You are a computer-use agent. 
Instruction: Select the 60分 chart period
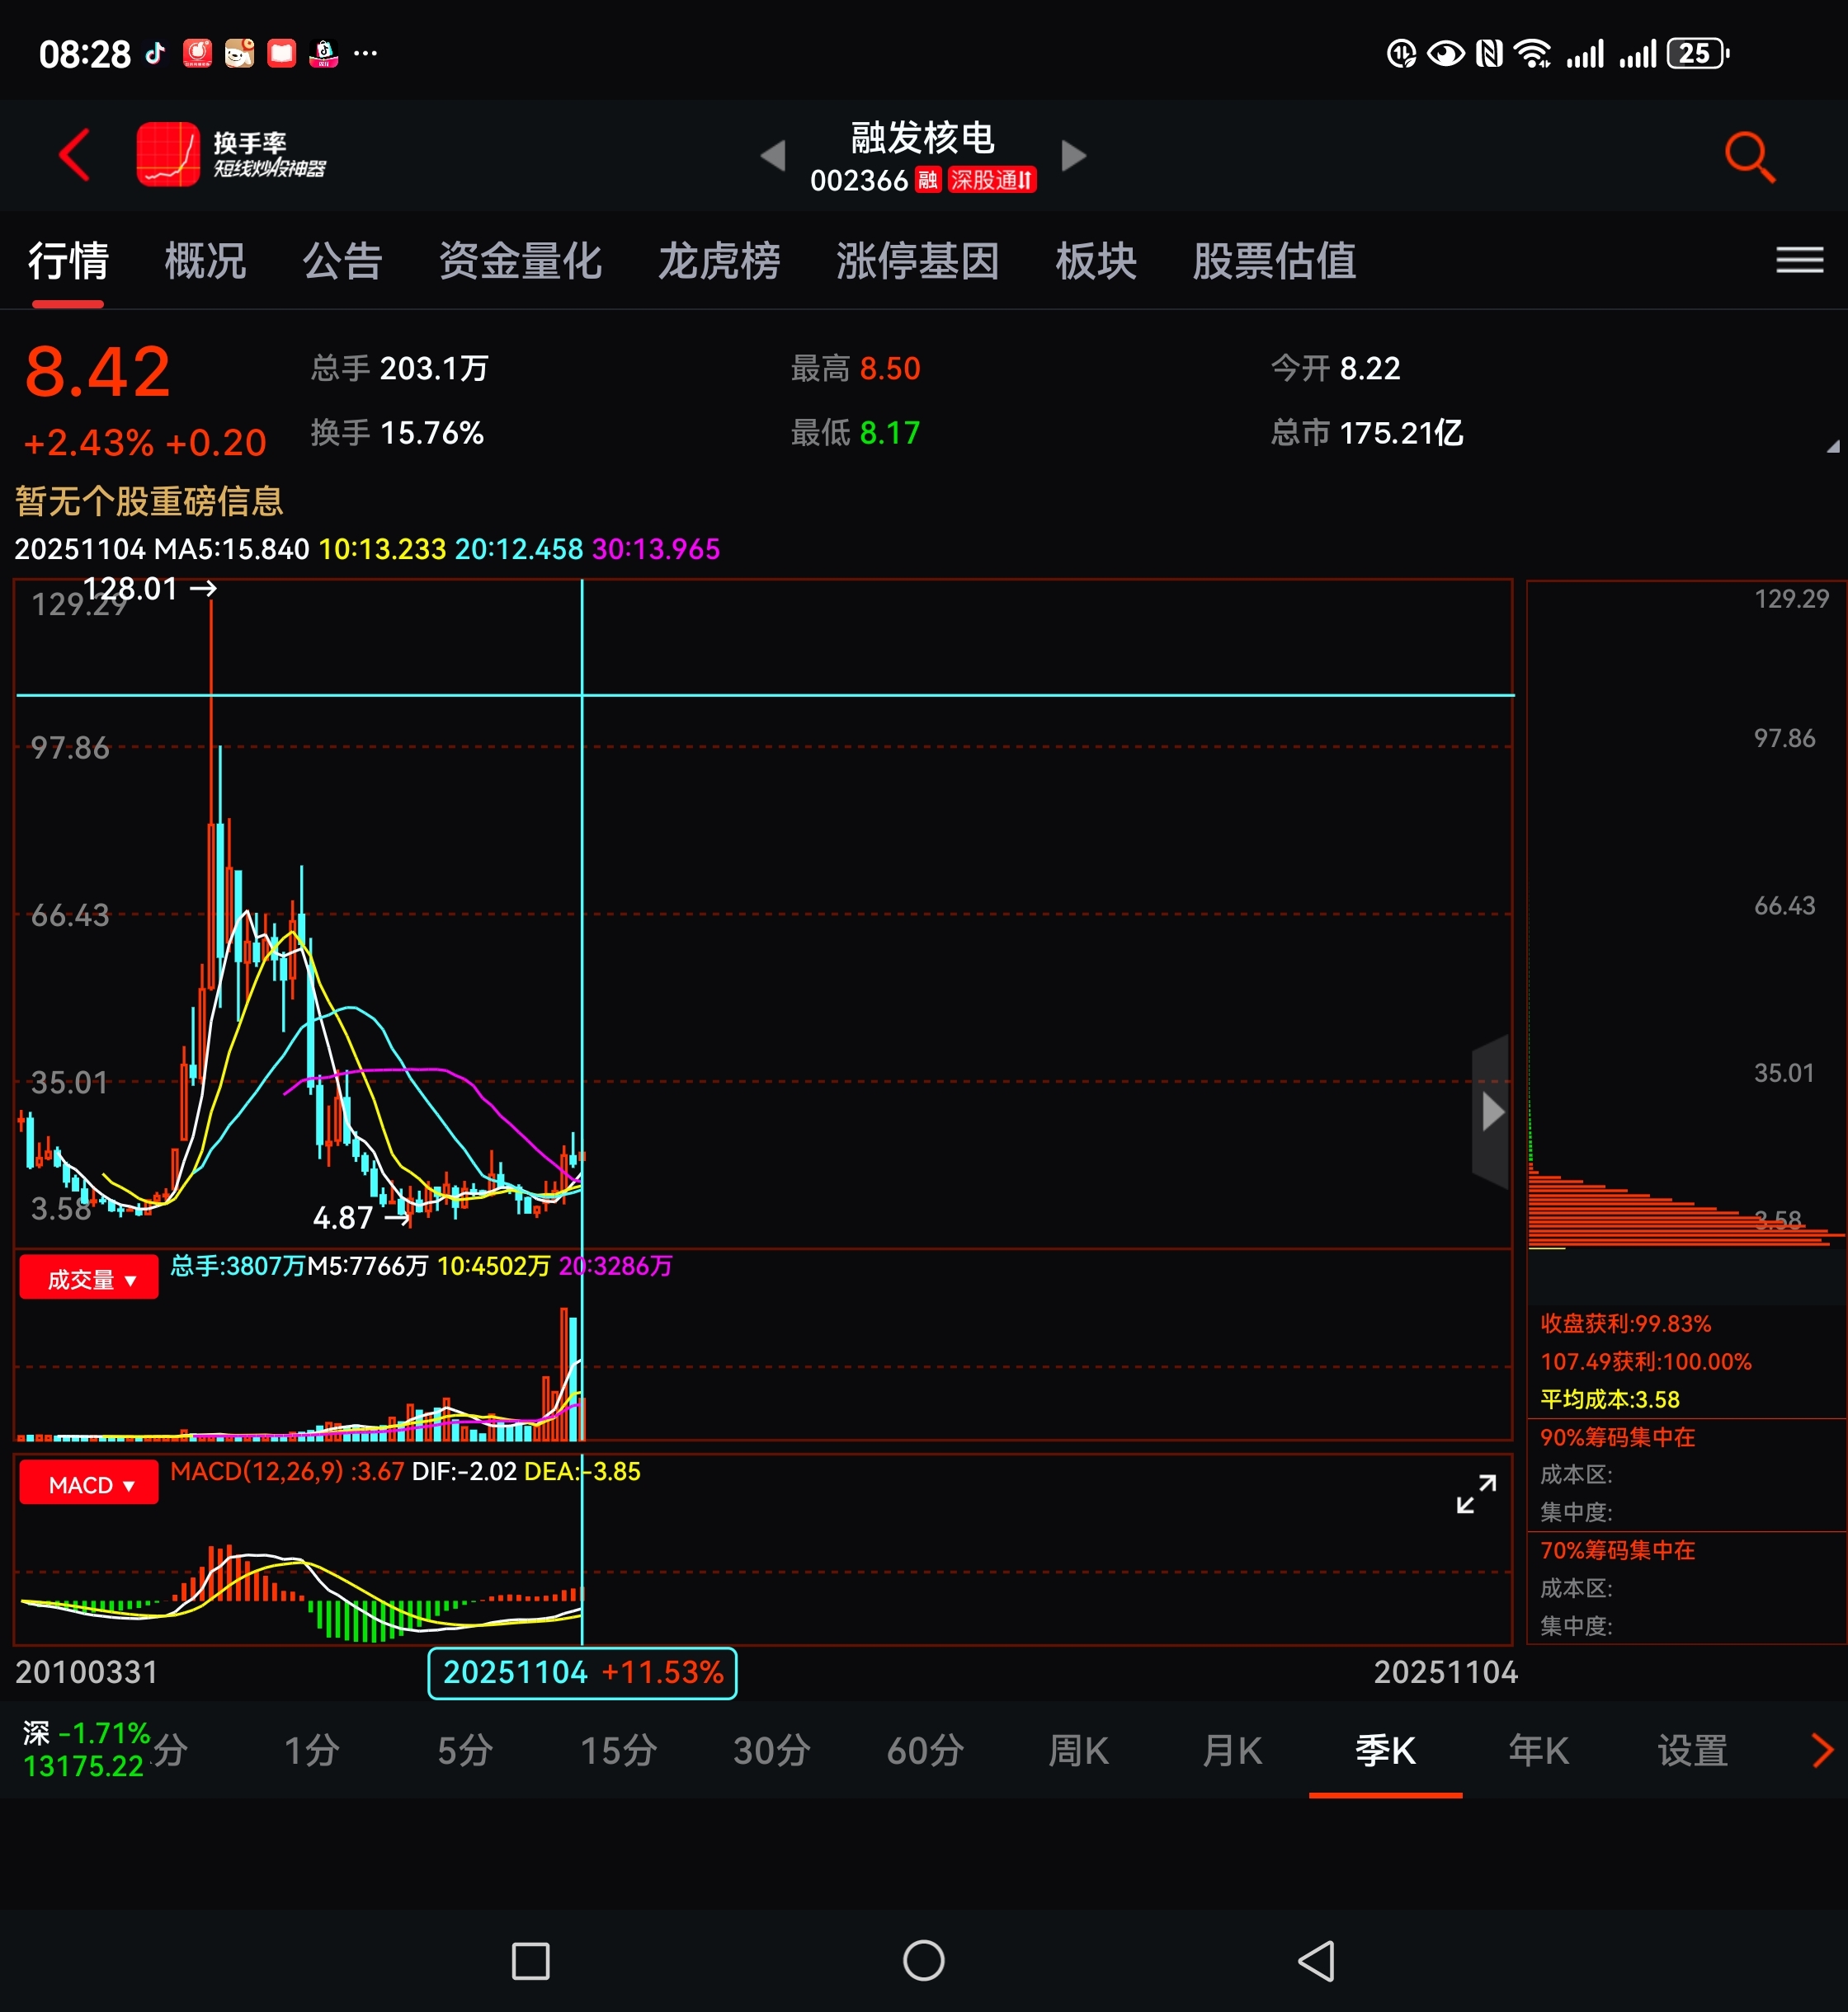click(925, 1750)
